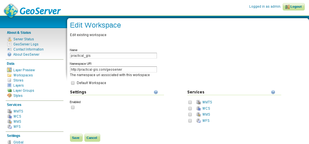Click the Server Status icon in sidebar
Screen dimensions: 309x144
[x=9, y=39]
